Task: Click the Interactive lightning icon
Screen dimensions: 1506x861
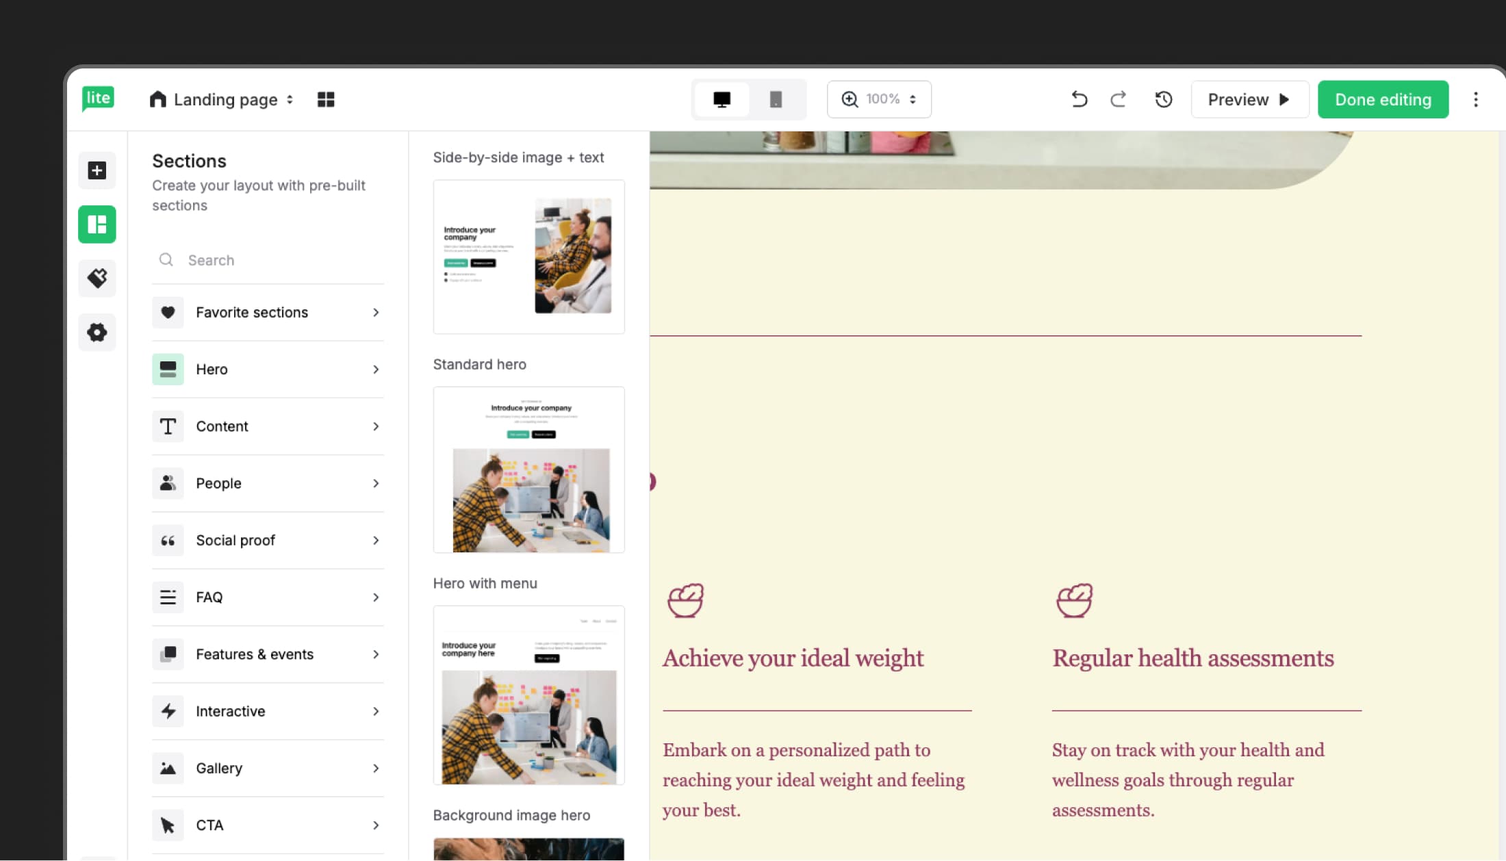Action: pyautogui.click(x=168, y=711)
